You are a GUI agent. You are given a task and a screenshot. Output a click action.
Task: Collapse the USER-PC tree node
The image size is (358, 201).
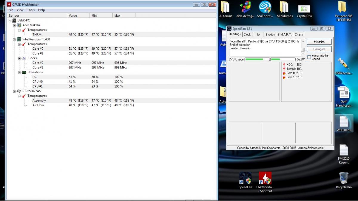10,21
